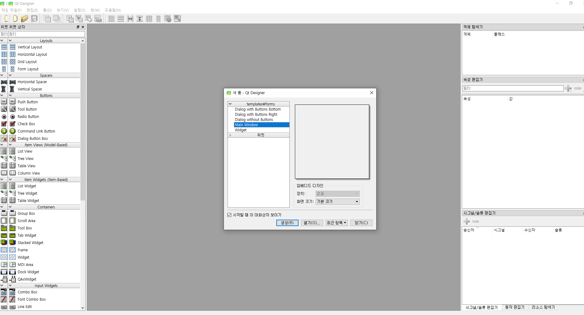
Task: Open the 도움말(H) menu
Action: 113,10
